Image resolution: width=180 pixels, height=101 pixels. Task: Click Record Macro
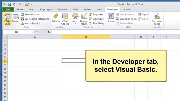pyautogui.click(x=30, y=14)
